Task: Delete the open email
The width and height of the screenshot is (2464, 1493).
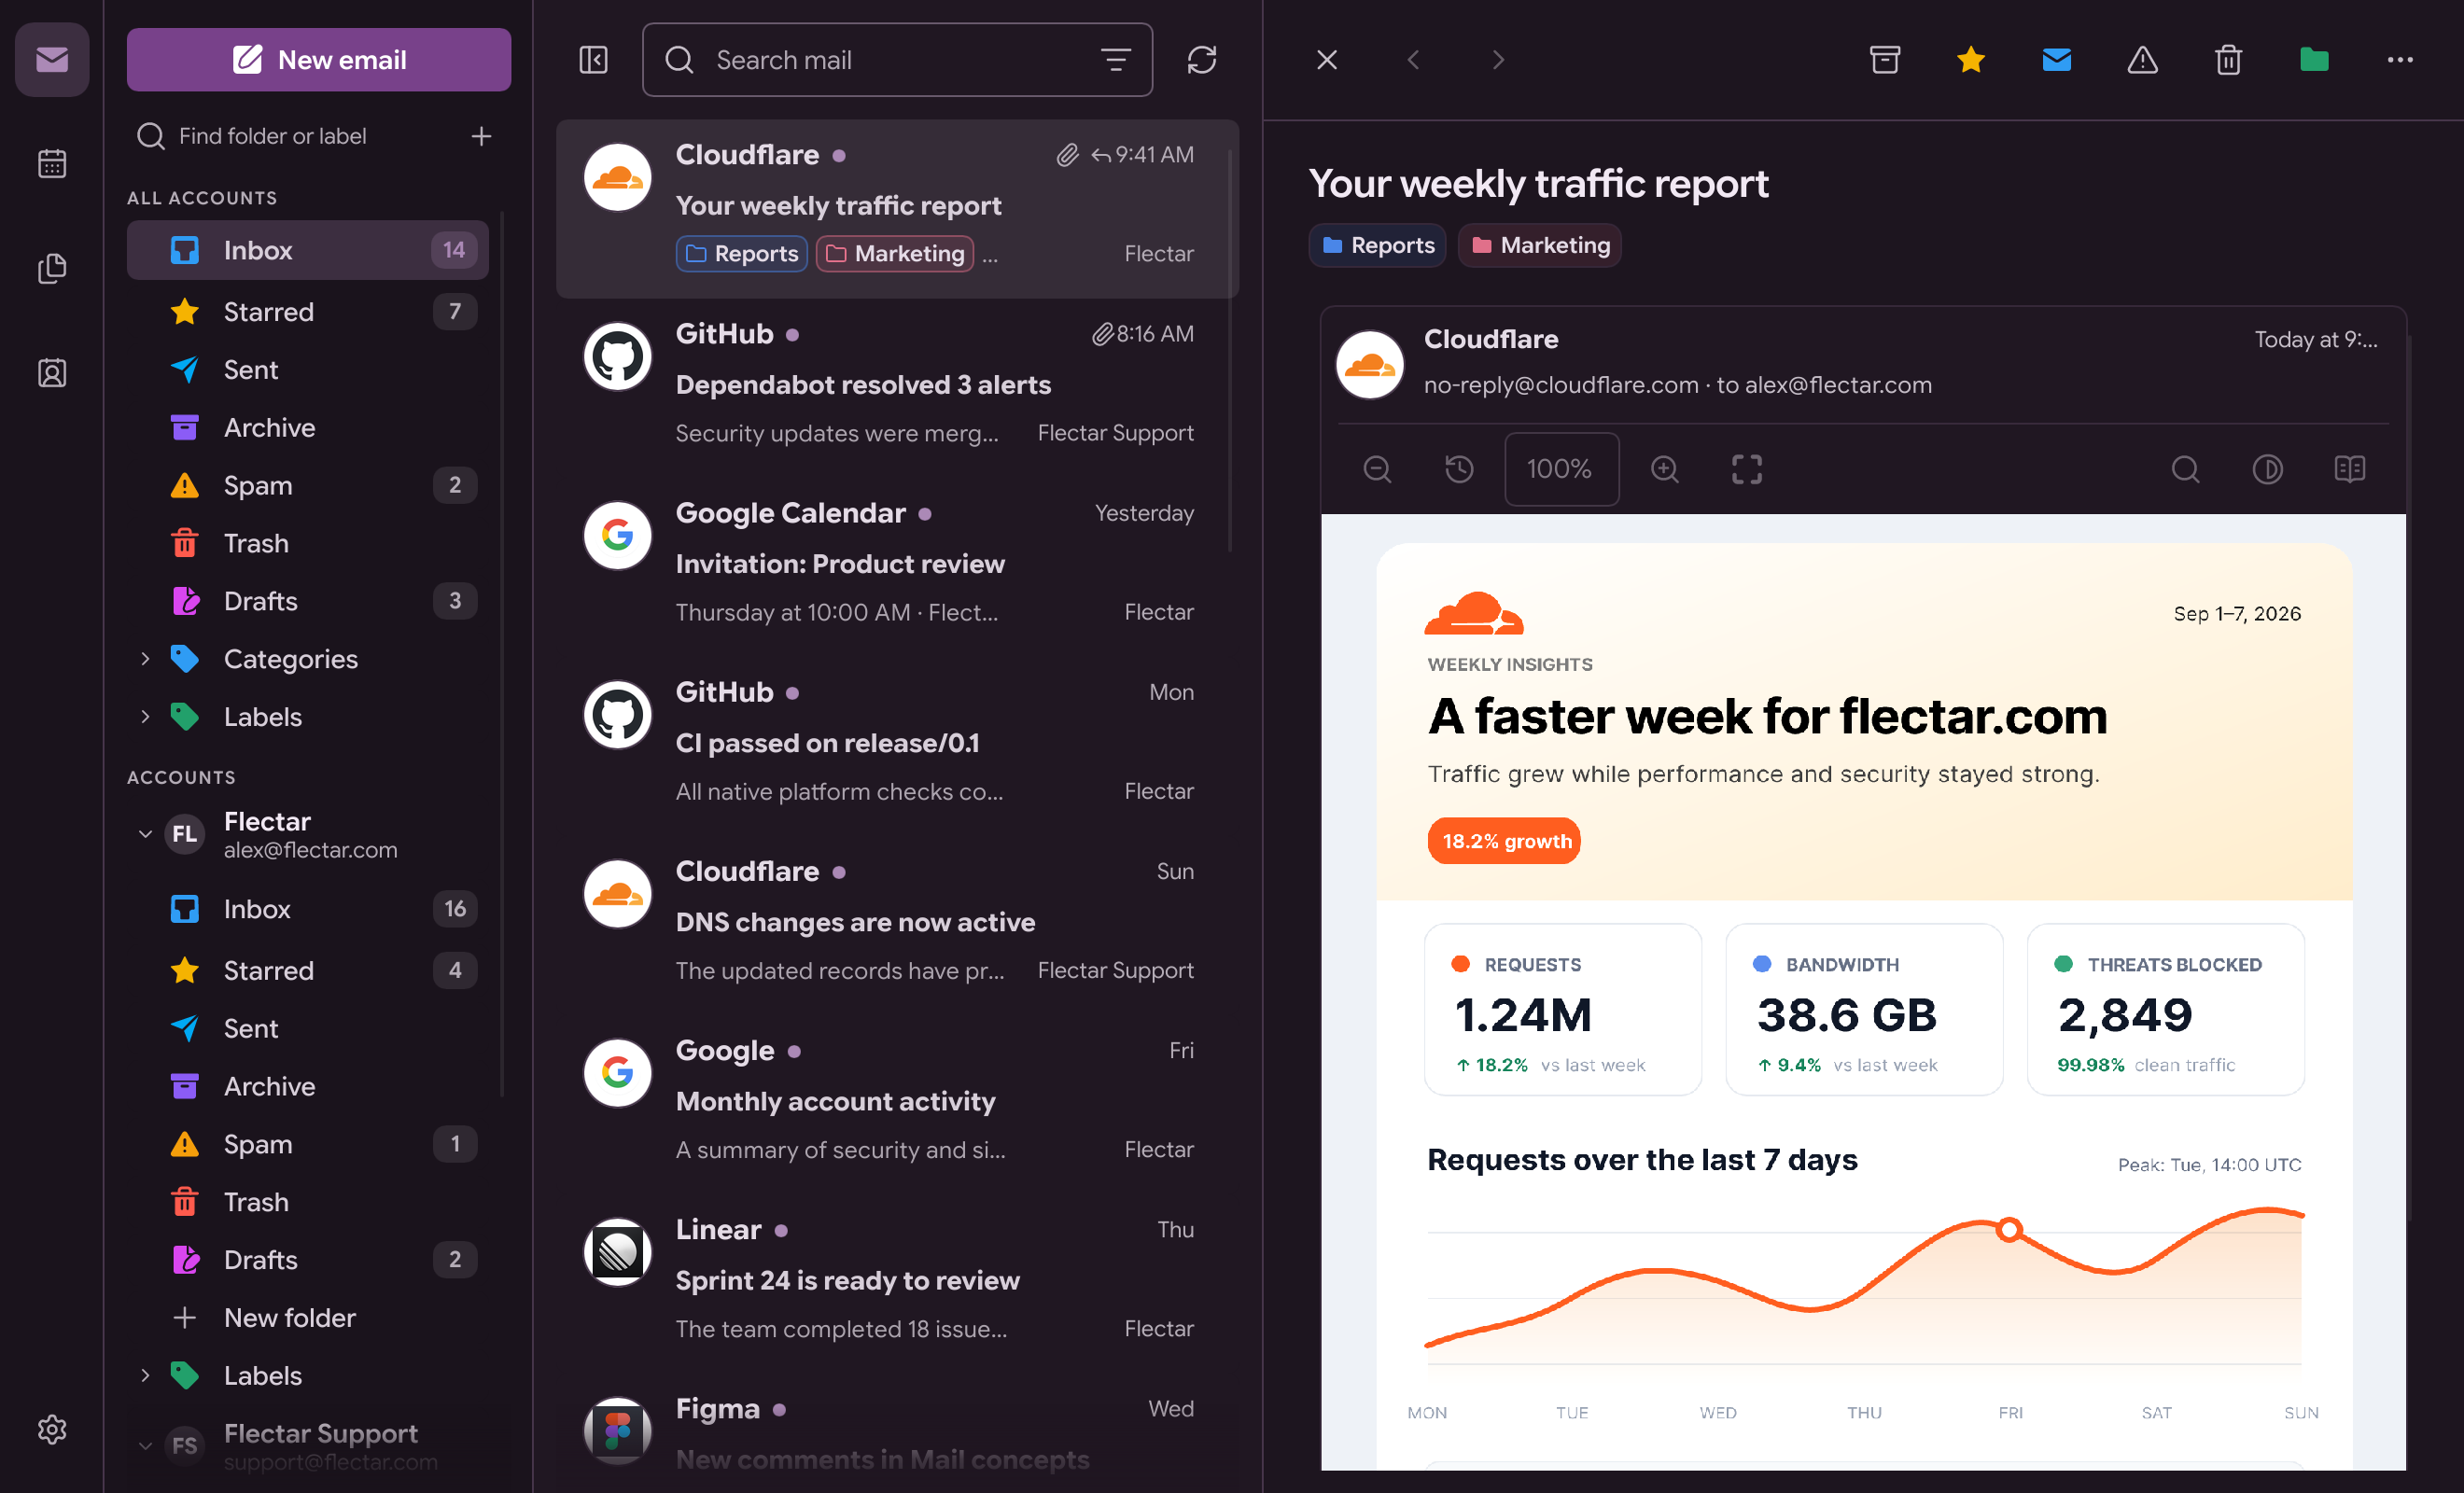Action: click(2228, 60)
